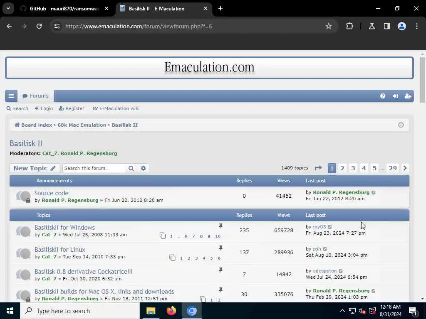View moderator Cat_7 profile
This screenshot has height=319, width=426.
[50, 153]
